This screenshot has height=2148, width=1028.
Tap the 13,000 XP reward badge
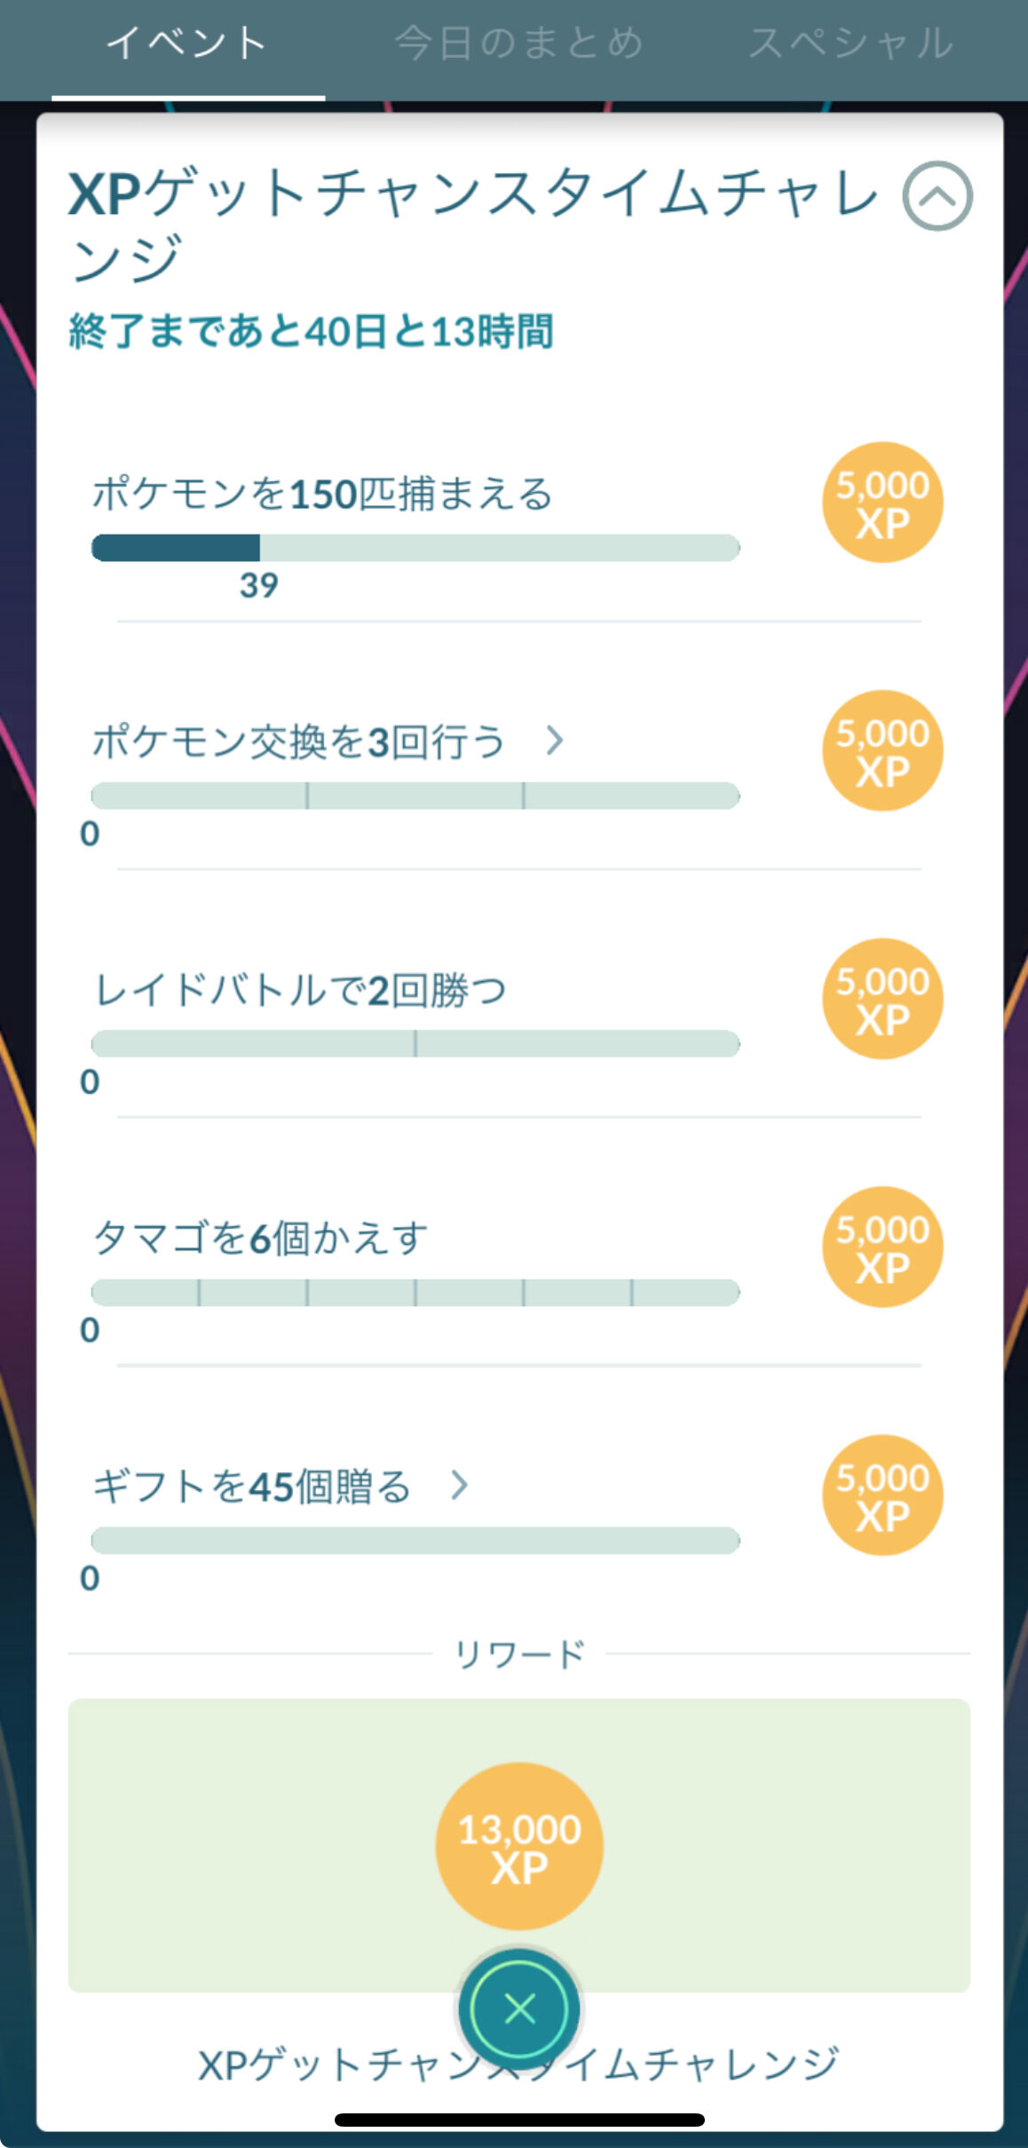point(519,1845)
